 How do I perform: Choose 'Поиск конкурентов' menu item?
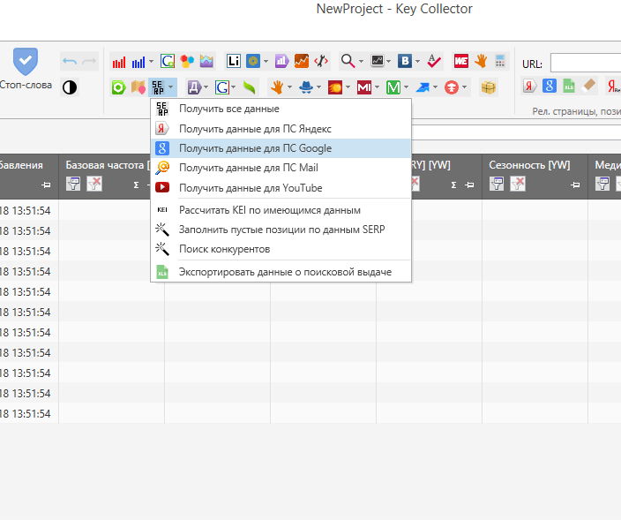[224, 249]
